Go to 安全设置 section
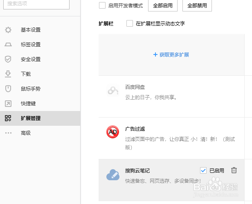 coord(40,59)
